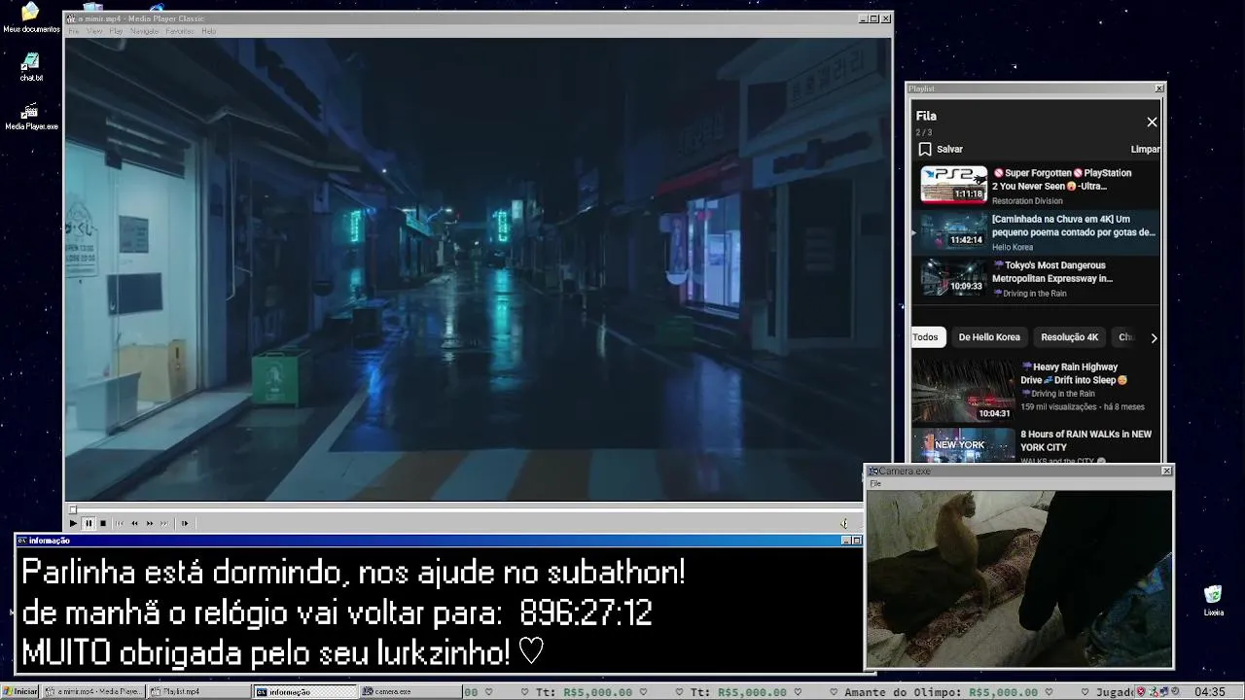Select Tokyo's Most Dangerous Expressway video thumbnail
1245x700 pixels.
(x=954, y=277)
